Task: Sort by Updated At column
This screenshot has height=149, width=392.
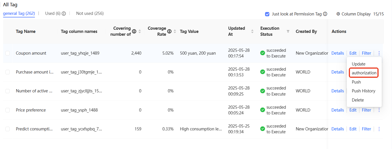Action: [x=252, y=31]
